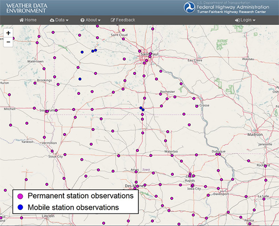This screenshot has height=226, width=279.
Task: Click the Federal Highway Administration DOT logo
Action: coord(190,8)
